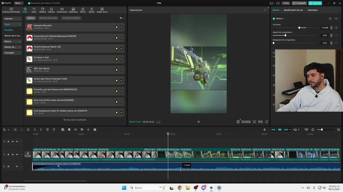The width and height of the screenshot is (343, 192).
Task: Open the Reproductor panel menu
Action: 265,10
